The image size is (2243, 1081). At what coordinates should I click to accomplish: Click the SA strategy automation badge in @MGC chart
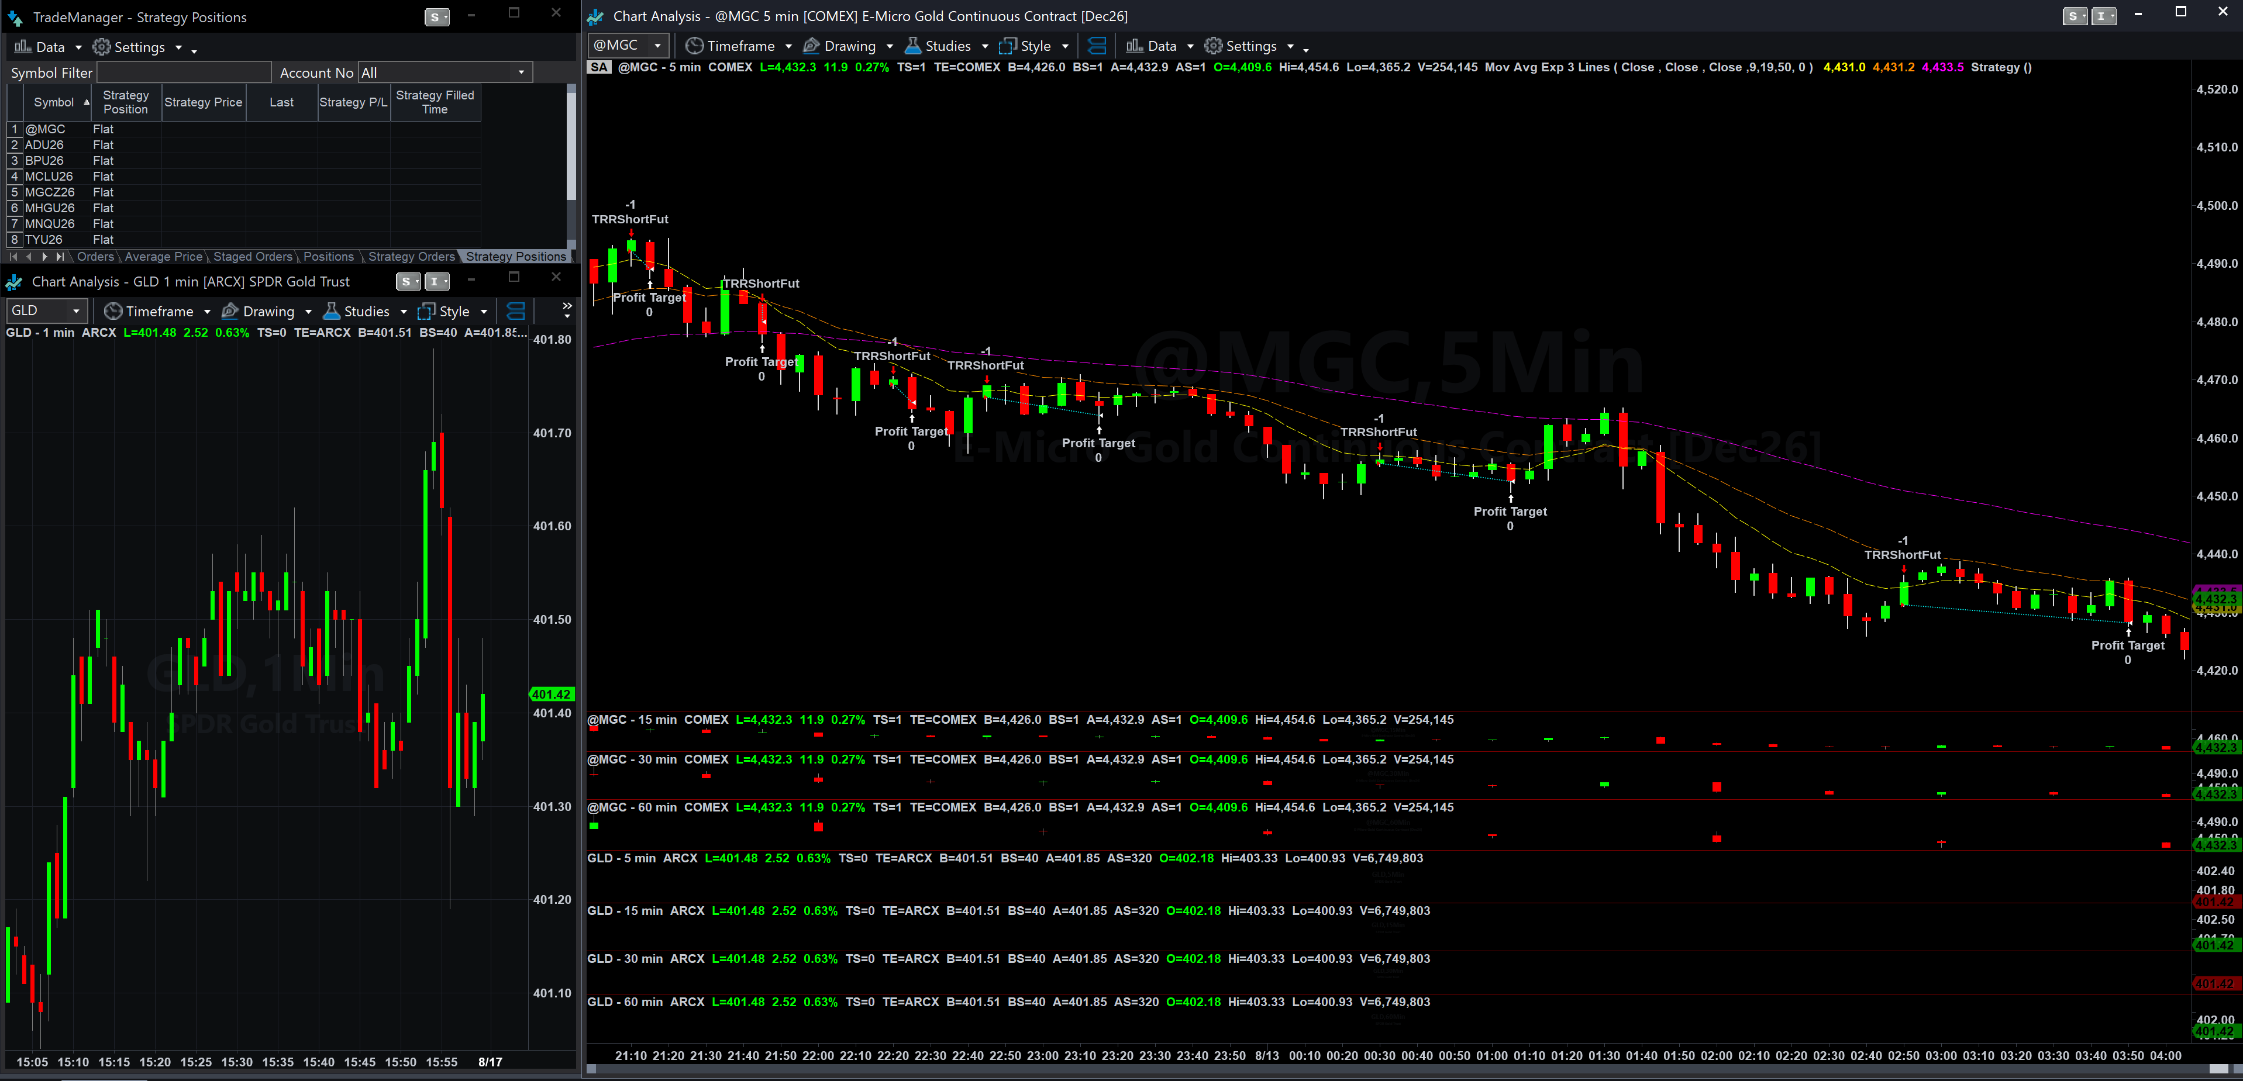point(599,67)
